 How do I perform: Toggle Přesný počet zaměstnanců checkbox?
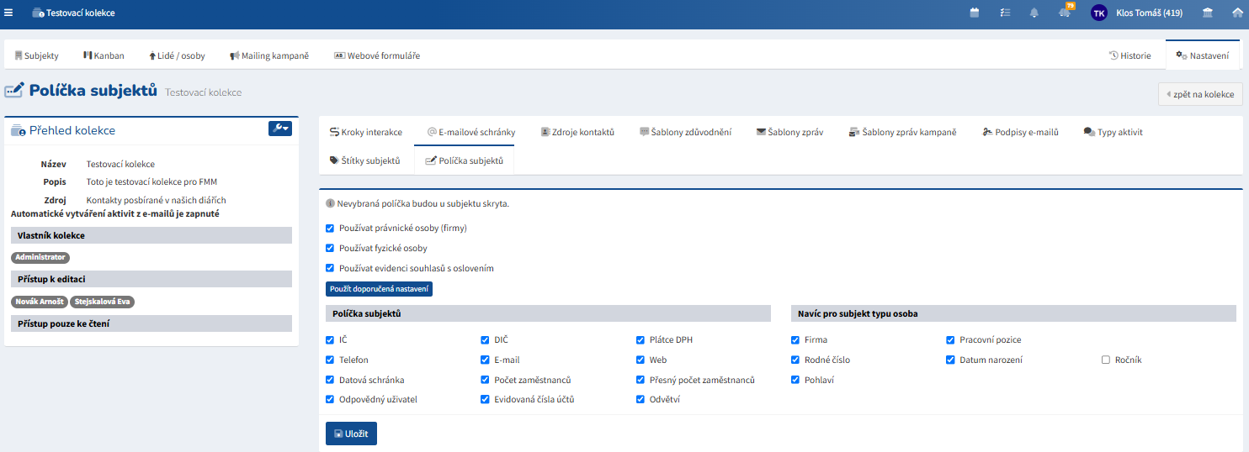(x=640, y=380)
